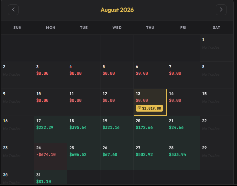This screenshot has height=186, width=237.
Task: Select the SUN column header
Action: pos(17,27)
